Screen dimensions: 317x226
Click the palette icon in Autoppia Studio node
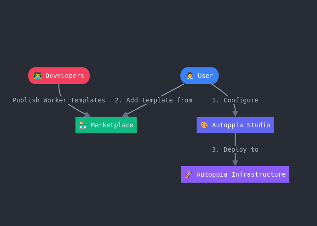204,125
